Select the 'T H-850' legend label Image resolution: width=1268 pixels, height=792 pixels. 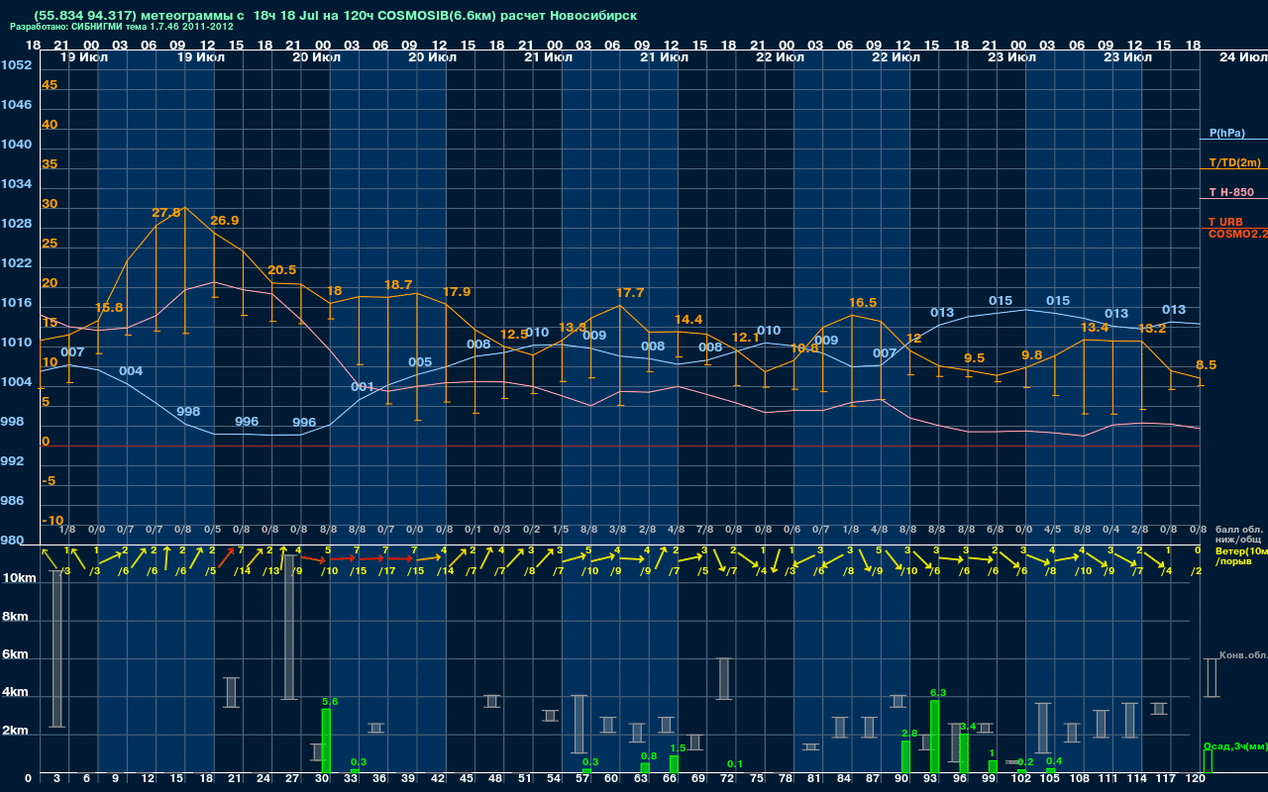[x=1230, y=192]
